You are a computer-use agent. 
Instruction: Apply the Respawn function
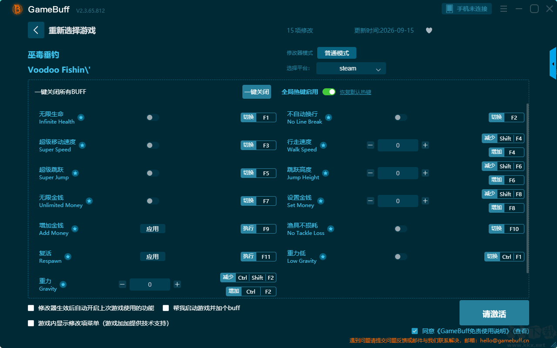point(153,257)
